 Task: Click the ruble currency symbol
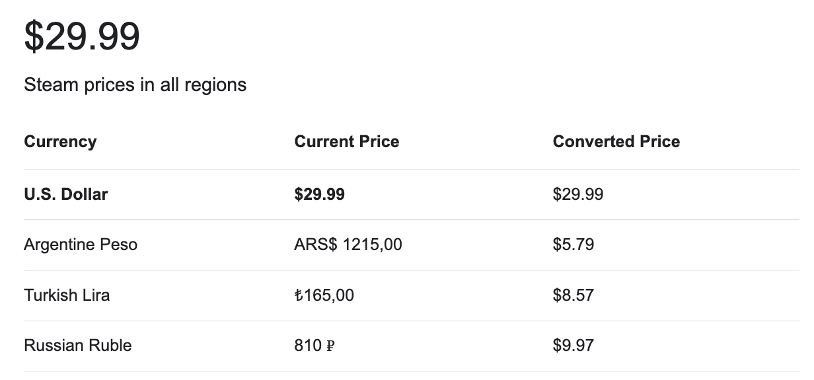click(x=330, y=346)
